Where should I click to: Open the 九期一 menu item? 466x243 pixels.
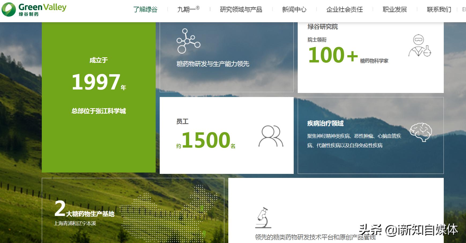click(188, 9)
